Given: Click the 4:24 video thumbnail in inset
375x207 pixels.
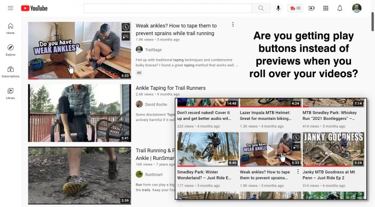Looking at the screenshot, I should coord(270,102).
